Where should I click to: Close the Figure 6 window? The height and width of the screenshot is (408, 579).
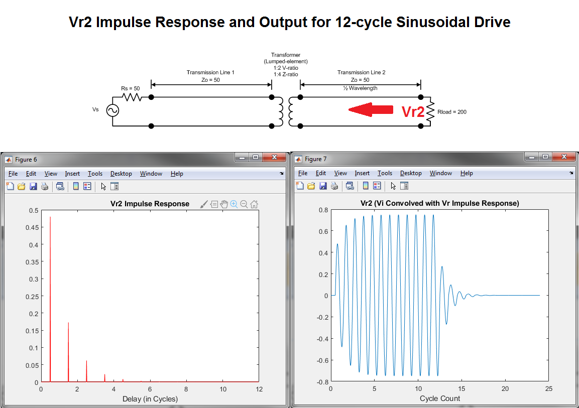(x=274, y=158)
